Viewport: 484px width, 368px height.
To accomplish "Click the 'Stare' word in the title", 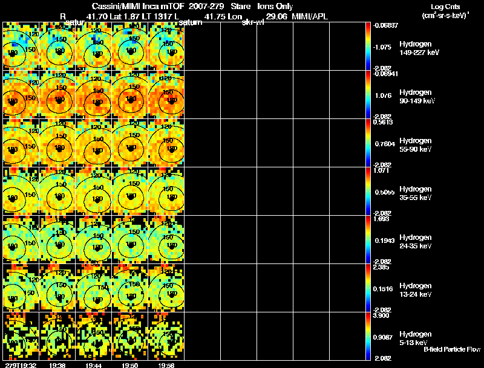I will pyautogui.click(x=240, y=7).
